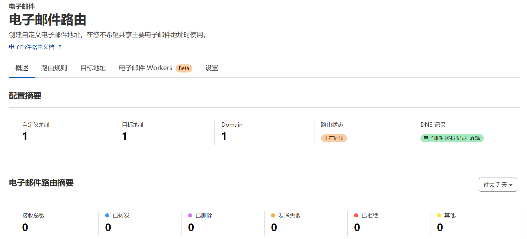Click the blue dot next to 已转发
527x239 pixels.
(x=107, y=215)
